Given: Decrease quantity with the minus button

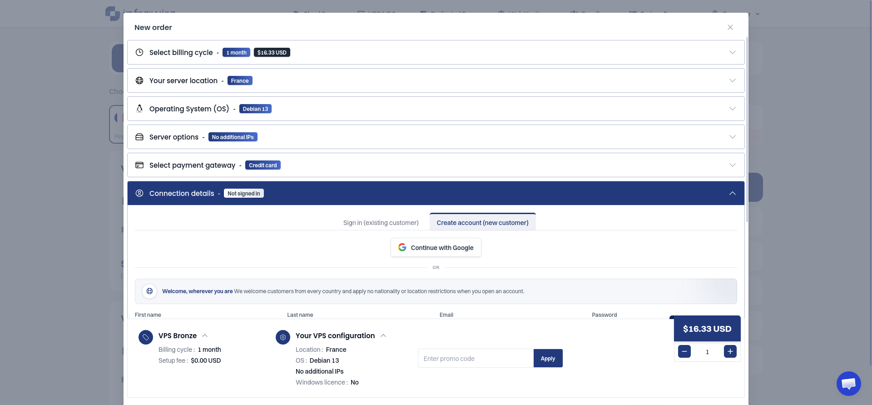Looking at the screenshot, I should [x=684, y=351].
